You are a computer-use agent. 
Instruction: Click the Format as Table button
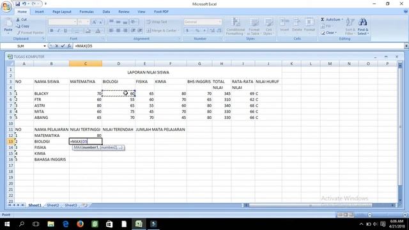(254, 26)
